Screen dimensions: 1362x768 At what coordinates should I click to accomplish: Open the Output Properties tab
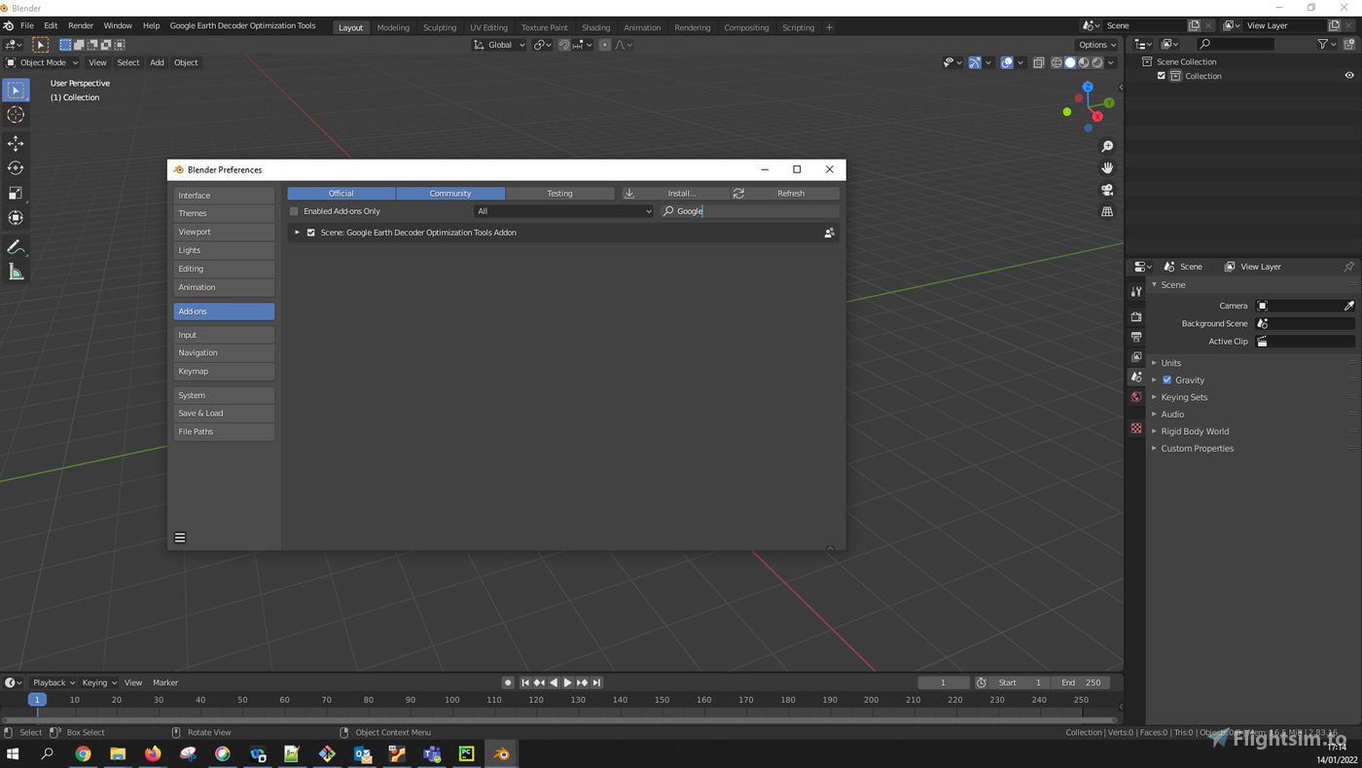[1136, 337]
